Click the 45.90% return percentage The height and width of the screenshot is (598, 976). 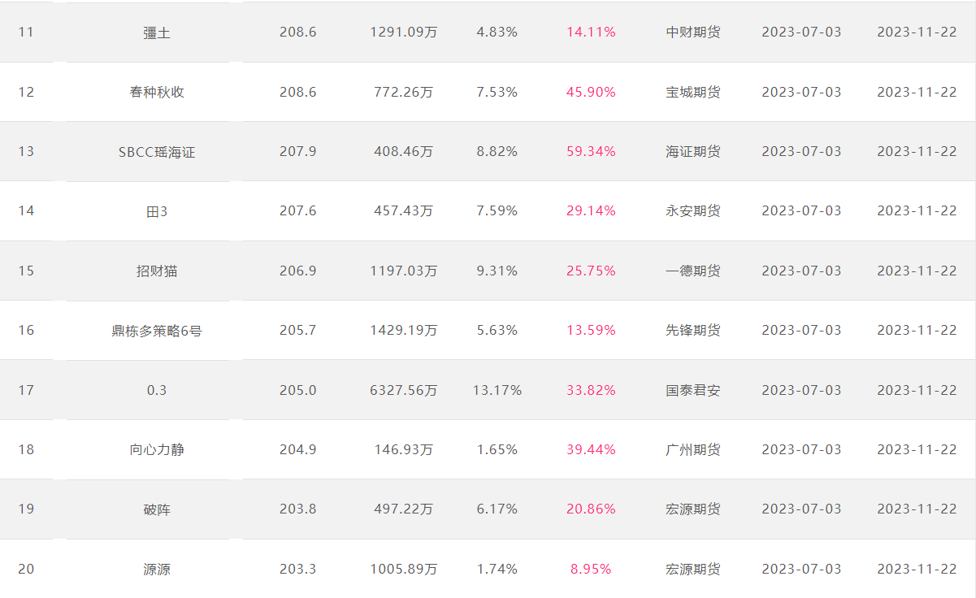pos(591,92)
